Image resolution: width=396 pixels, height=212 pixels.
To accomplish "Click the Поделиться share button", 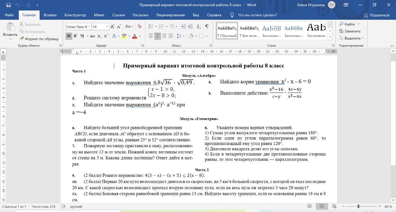I will pos(377,15).
